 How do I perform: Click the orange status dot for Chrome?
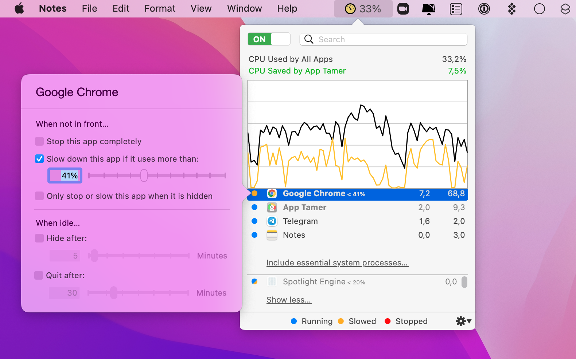(x=254, y=194)
